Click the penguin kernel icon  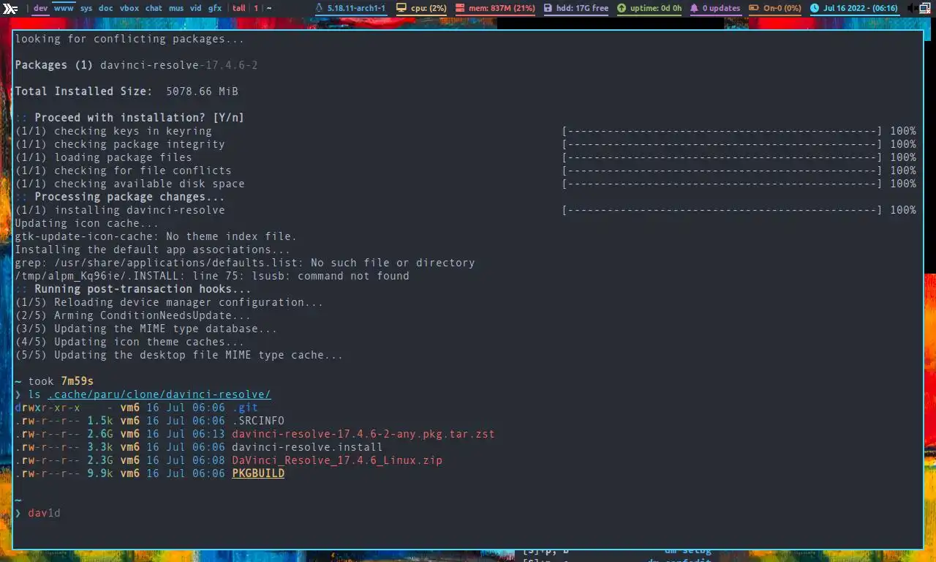click(320, 8)
